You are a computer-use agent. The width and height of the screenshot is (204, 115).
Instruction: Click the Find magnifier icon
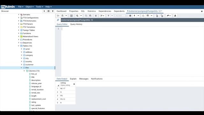pos(77,16)
